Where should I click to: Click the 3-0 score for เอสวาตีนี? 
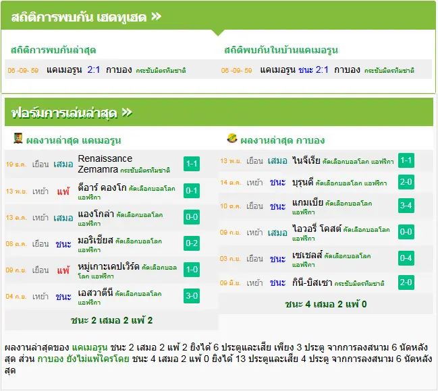(192, 296)
